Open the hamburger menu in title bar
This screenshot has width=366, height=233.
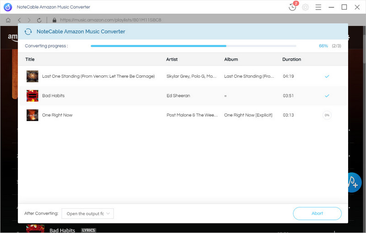tap(318, 7)
